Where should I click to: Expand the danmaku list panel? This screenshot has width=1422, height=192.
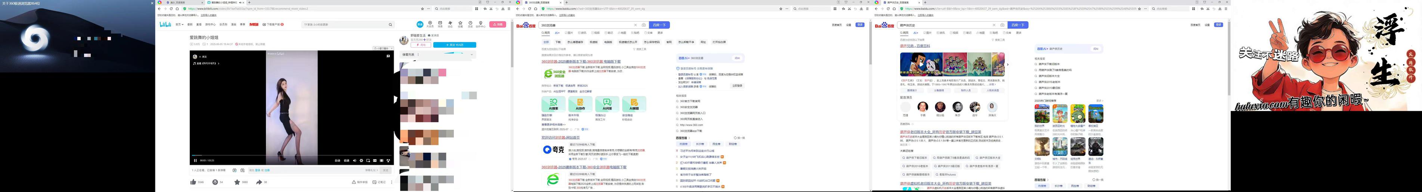(x=471, y=55)
